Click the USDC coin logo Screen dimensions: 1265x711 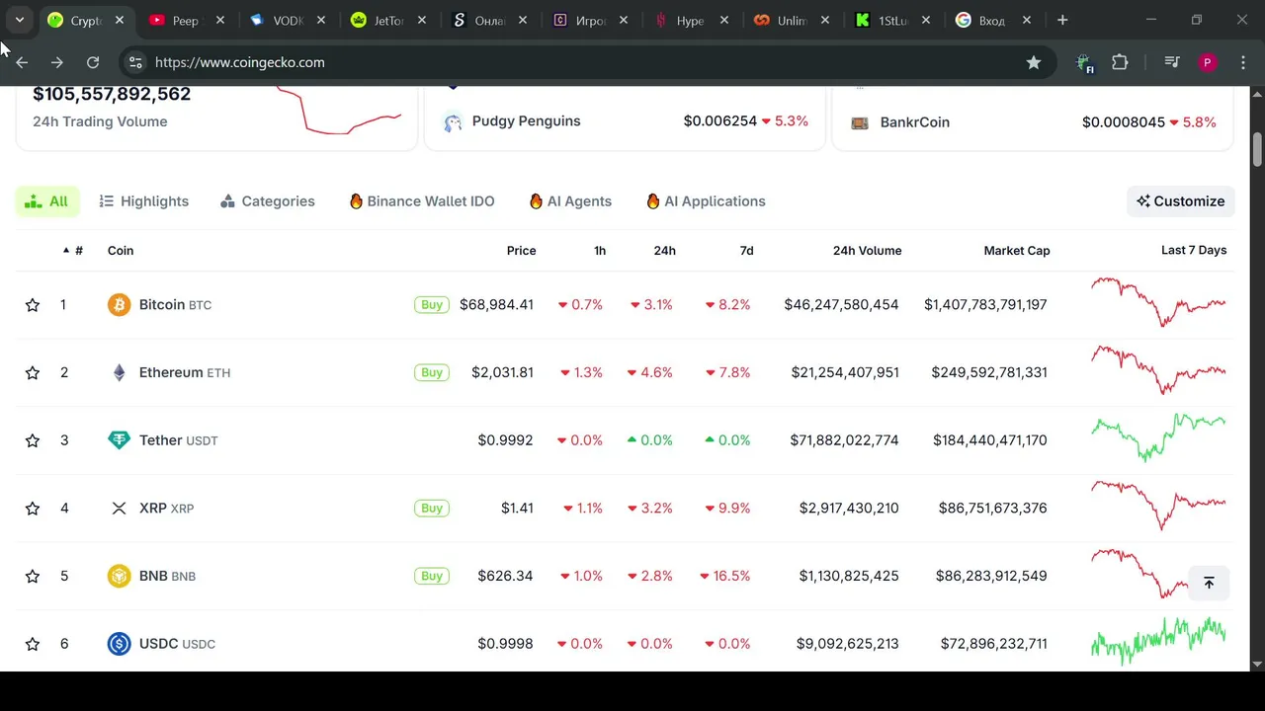click(x=119, y=644)
